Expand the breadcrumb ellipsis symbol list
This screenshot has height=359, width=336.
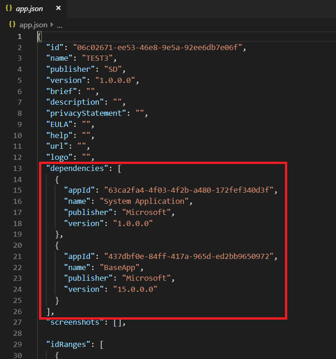[59, 25]
